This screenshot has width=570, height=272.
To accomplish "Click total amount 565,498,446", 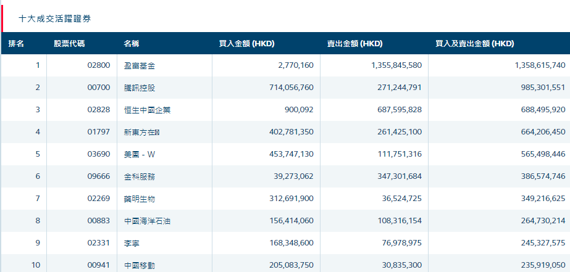I will pos(543,154).
